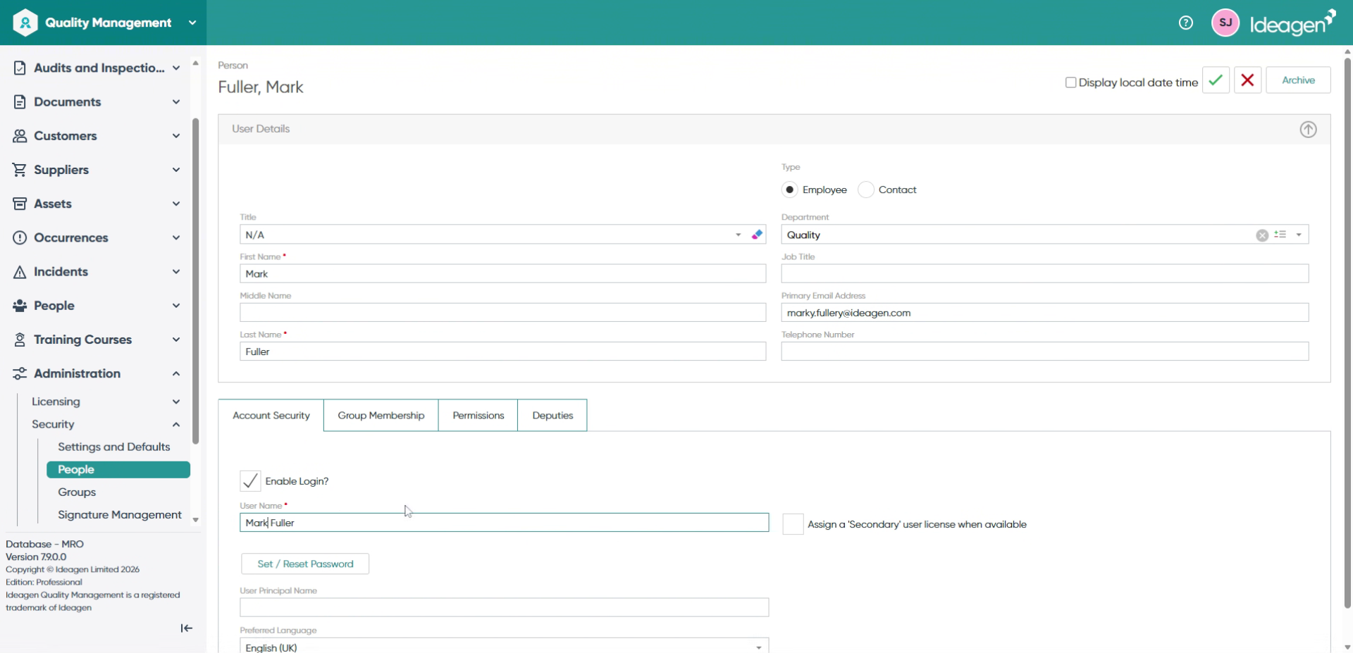Select the Contact radio button

[x=866, y=189]
